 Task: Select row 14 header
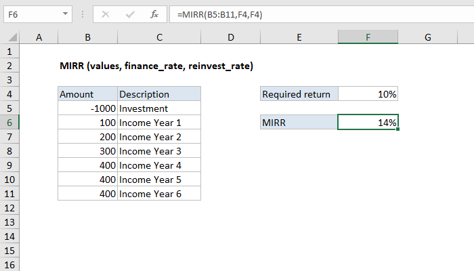9,236
